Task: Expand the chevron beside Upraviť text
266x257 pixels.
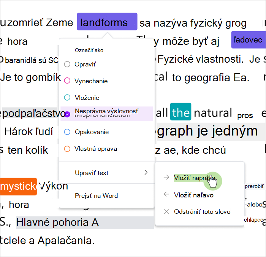Action: tap(146, 173)
